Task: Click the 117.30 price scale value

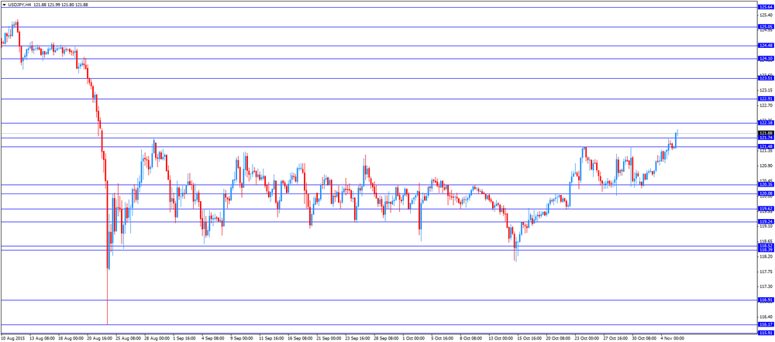Action: [766, 286]
